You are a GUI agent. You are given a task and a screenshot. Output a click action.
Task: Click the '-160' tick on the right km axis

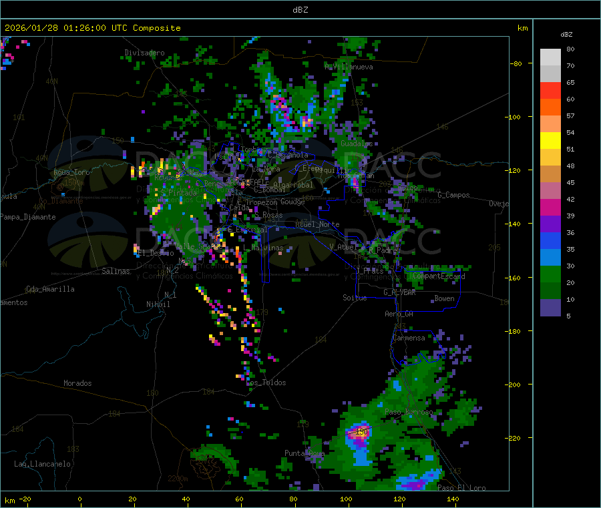pos(514,278)
